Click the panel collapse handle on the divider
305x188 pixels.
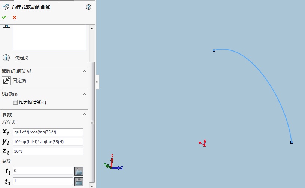(97, 82)
